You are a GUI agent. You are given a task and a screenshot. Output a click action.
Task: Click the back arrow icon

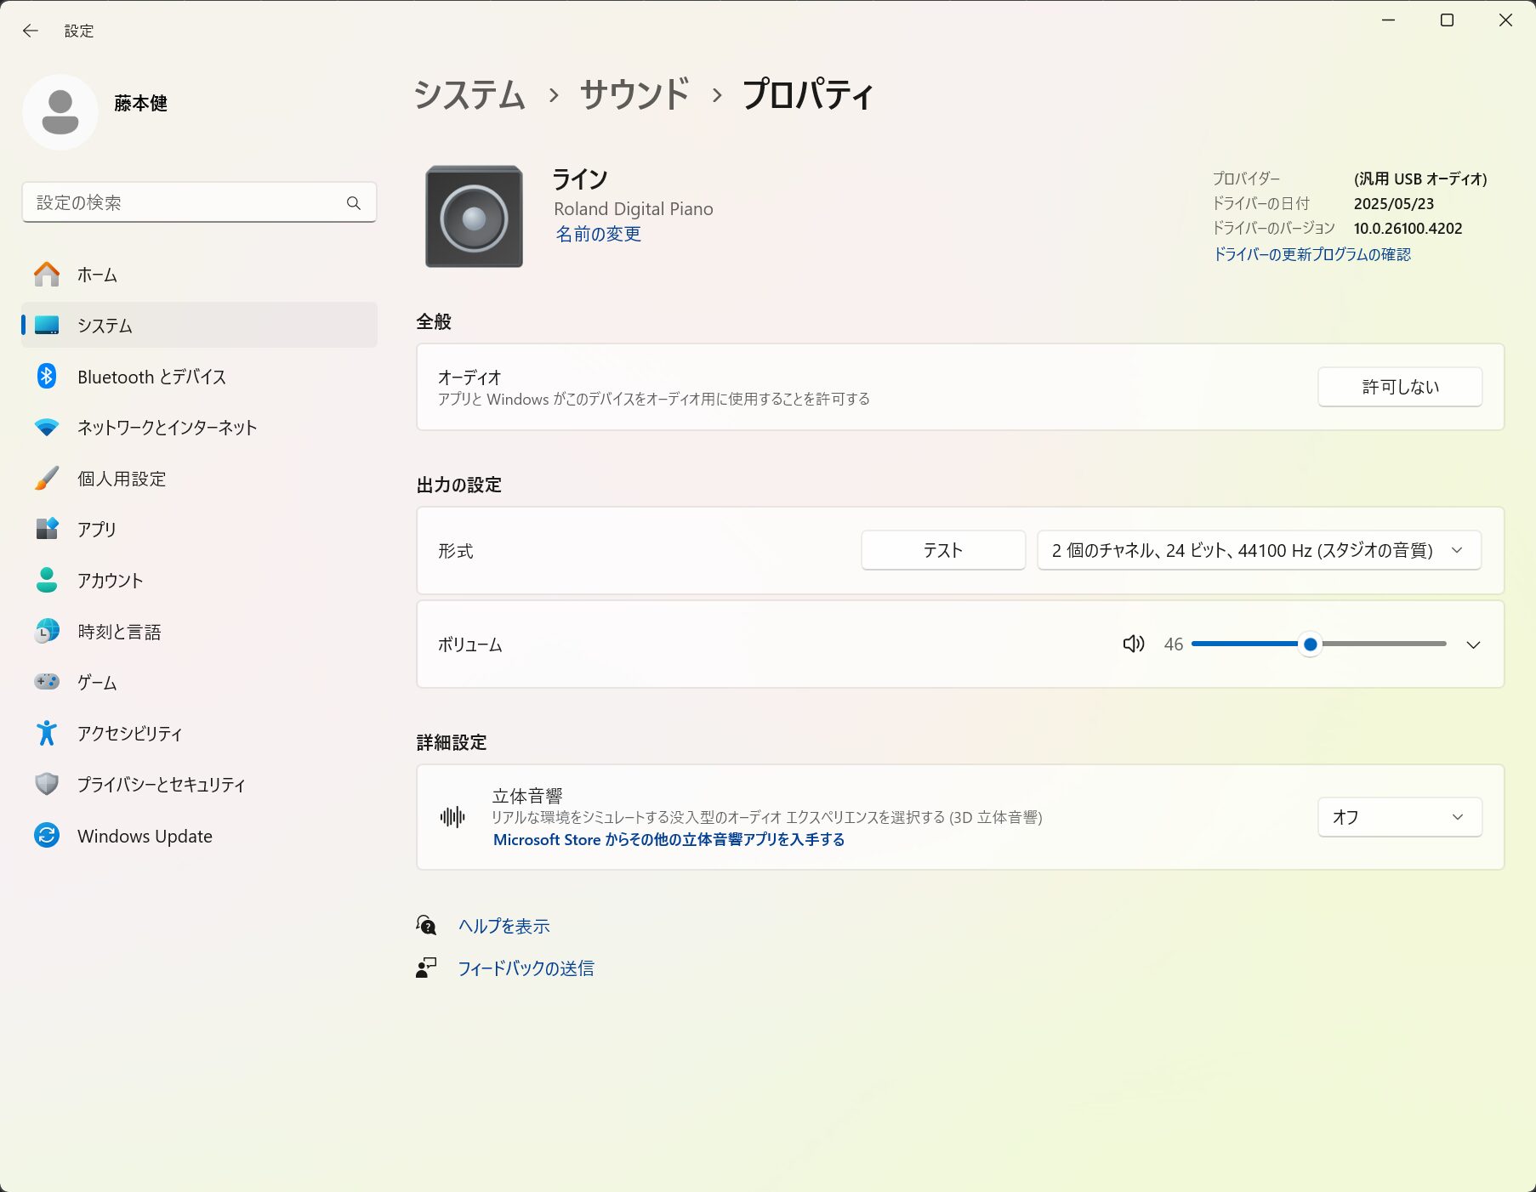pyautogui.click(x=31, y=31)
